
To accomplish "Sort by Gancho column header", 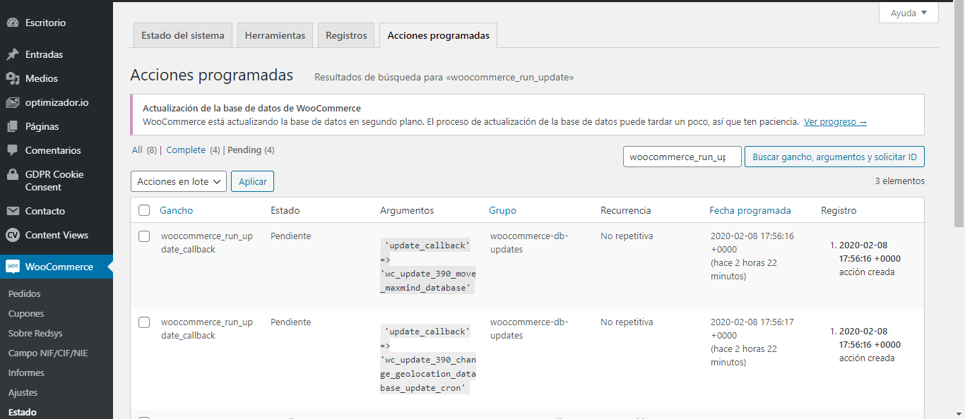I will click(176, 210).
